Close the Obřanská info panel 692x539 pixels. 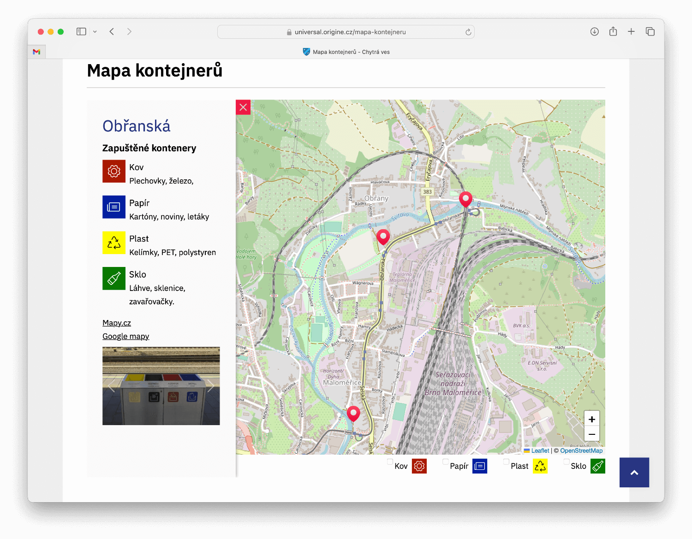point(243,107)
